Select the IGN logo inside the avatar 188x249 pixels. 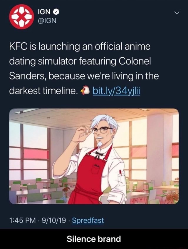[x=21, y=16]
